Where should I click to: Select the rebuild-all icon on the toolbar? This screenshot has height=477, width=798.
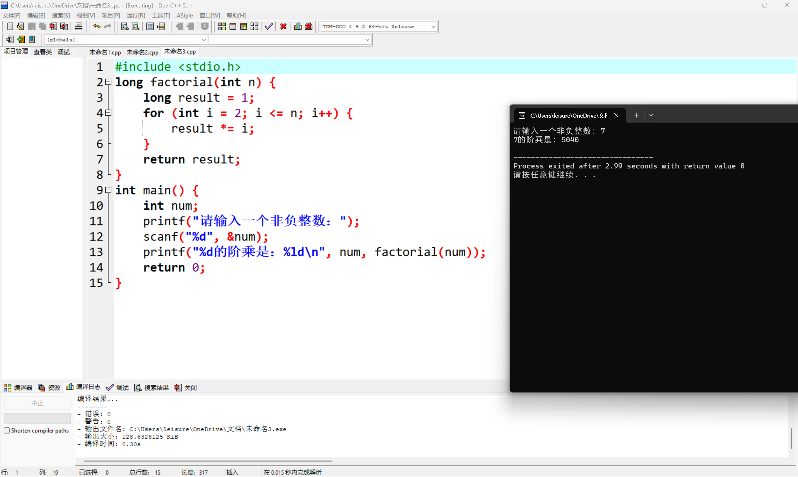[x=254, y=26]
